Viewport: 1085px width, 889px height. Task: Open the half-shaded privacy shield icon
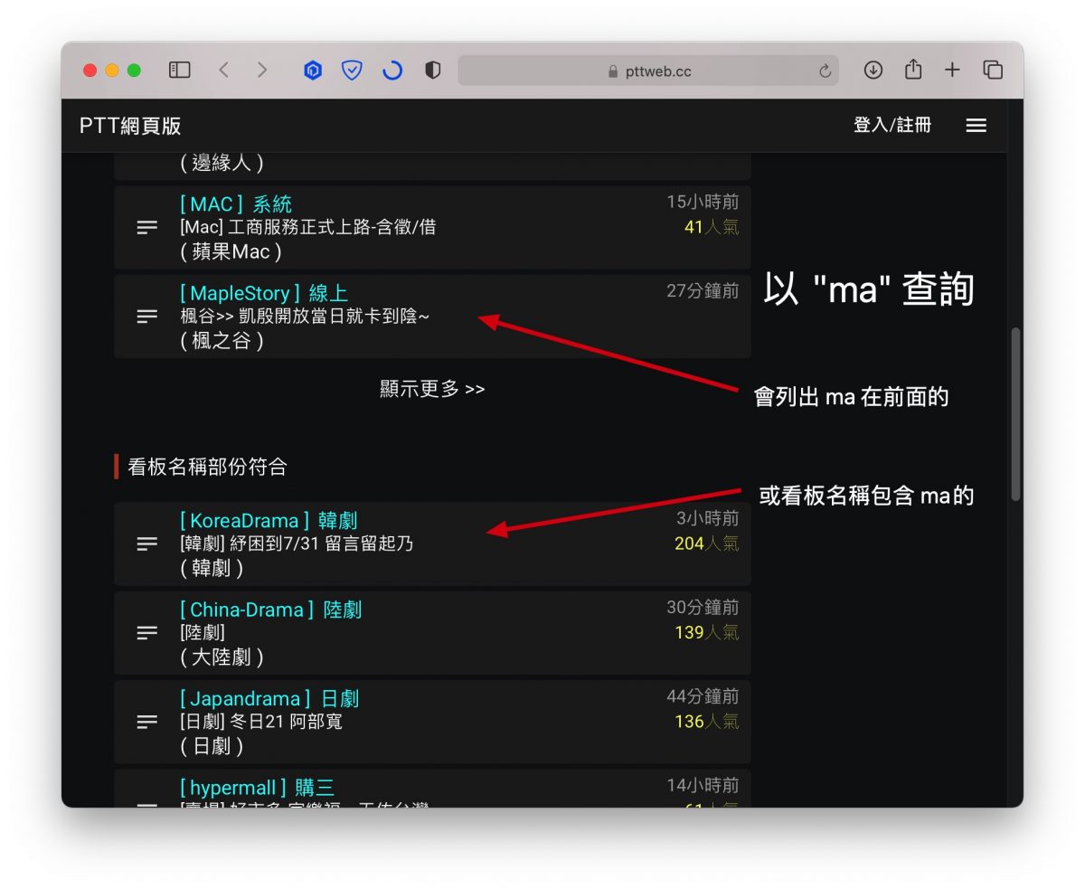pos(432,70)
